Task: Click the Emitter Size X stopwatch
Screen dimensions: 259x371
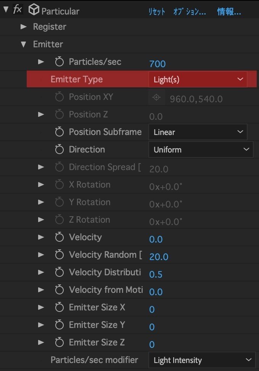Action: (59, 307)
